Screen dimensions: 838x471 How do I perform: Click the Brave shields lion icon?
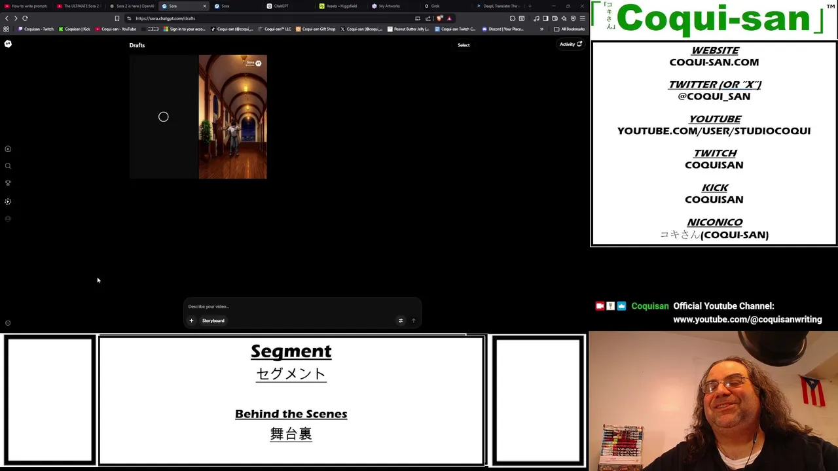tap(440, 18)
